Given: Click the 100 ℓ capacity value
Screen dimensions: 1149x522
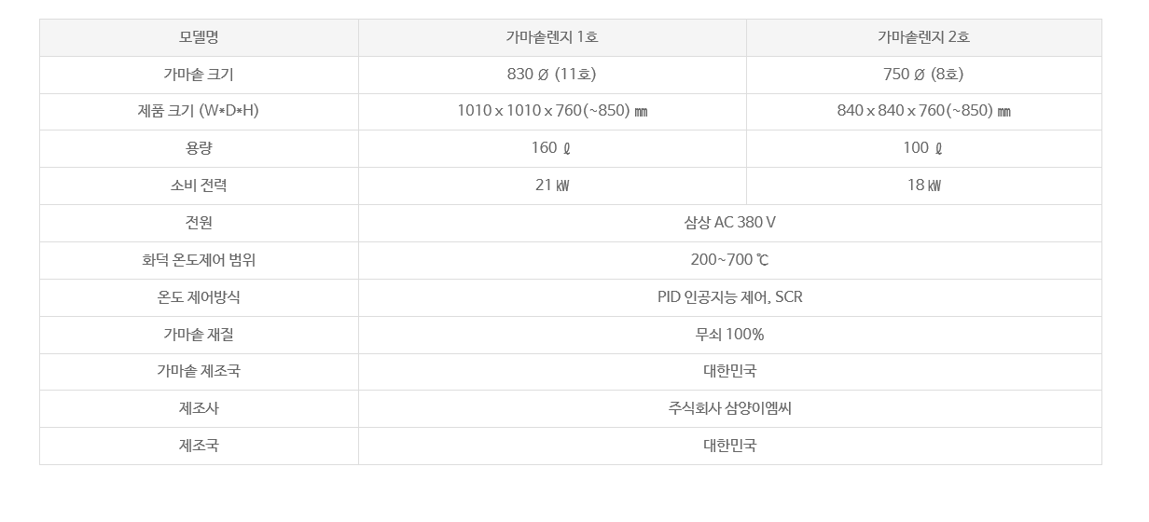Looking at the screenshot, I should tap(923, 148).
